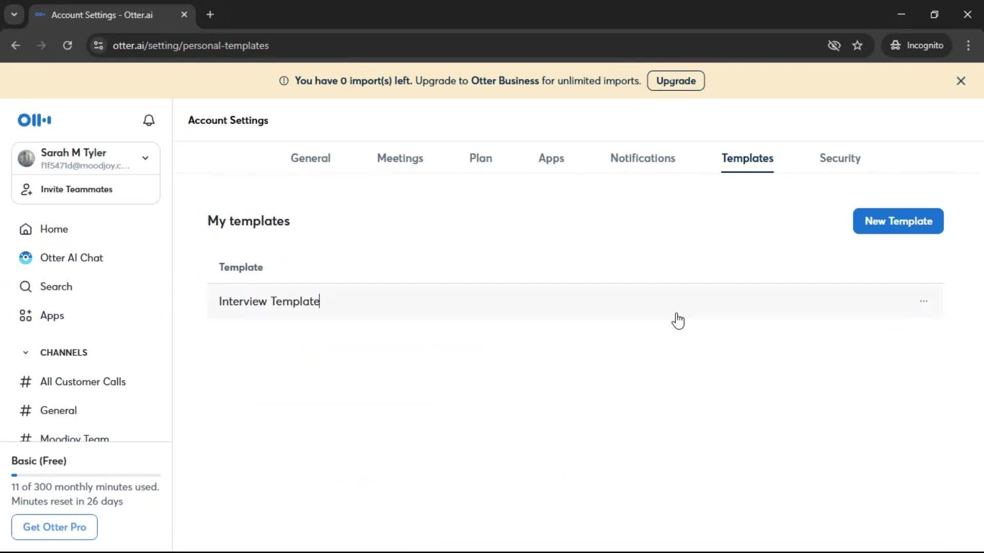
Task: Open Apps in sidebar
Action: coord(52,315)
